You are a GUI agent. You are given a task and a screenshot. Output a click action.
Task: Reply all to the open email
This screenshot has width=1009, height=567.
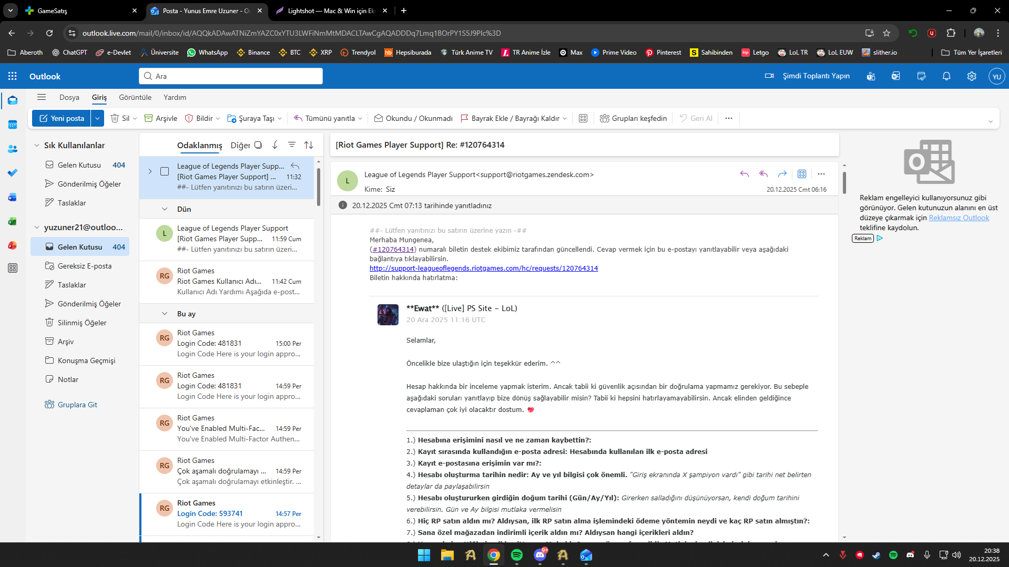763,174
